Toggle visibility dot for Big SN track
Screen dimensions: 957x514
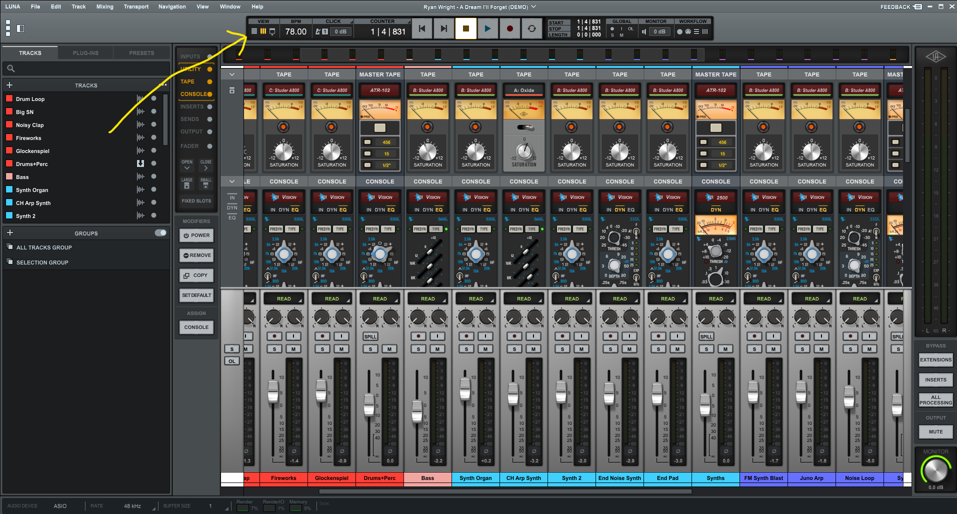click(153, 111)
